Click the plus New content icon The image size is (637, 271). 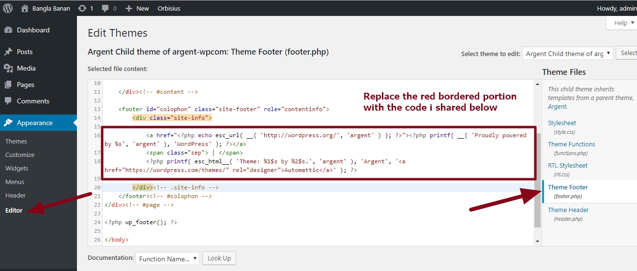[x=129, y=8]
